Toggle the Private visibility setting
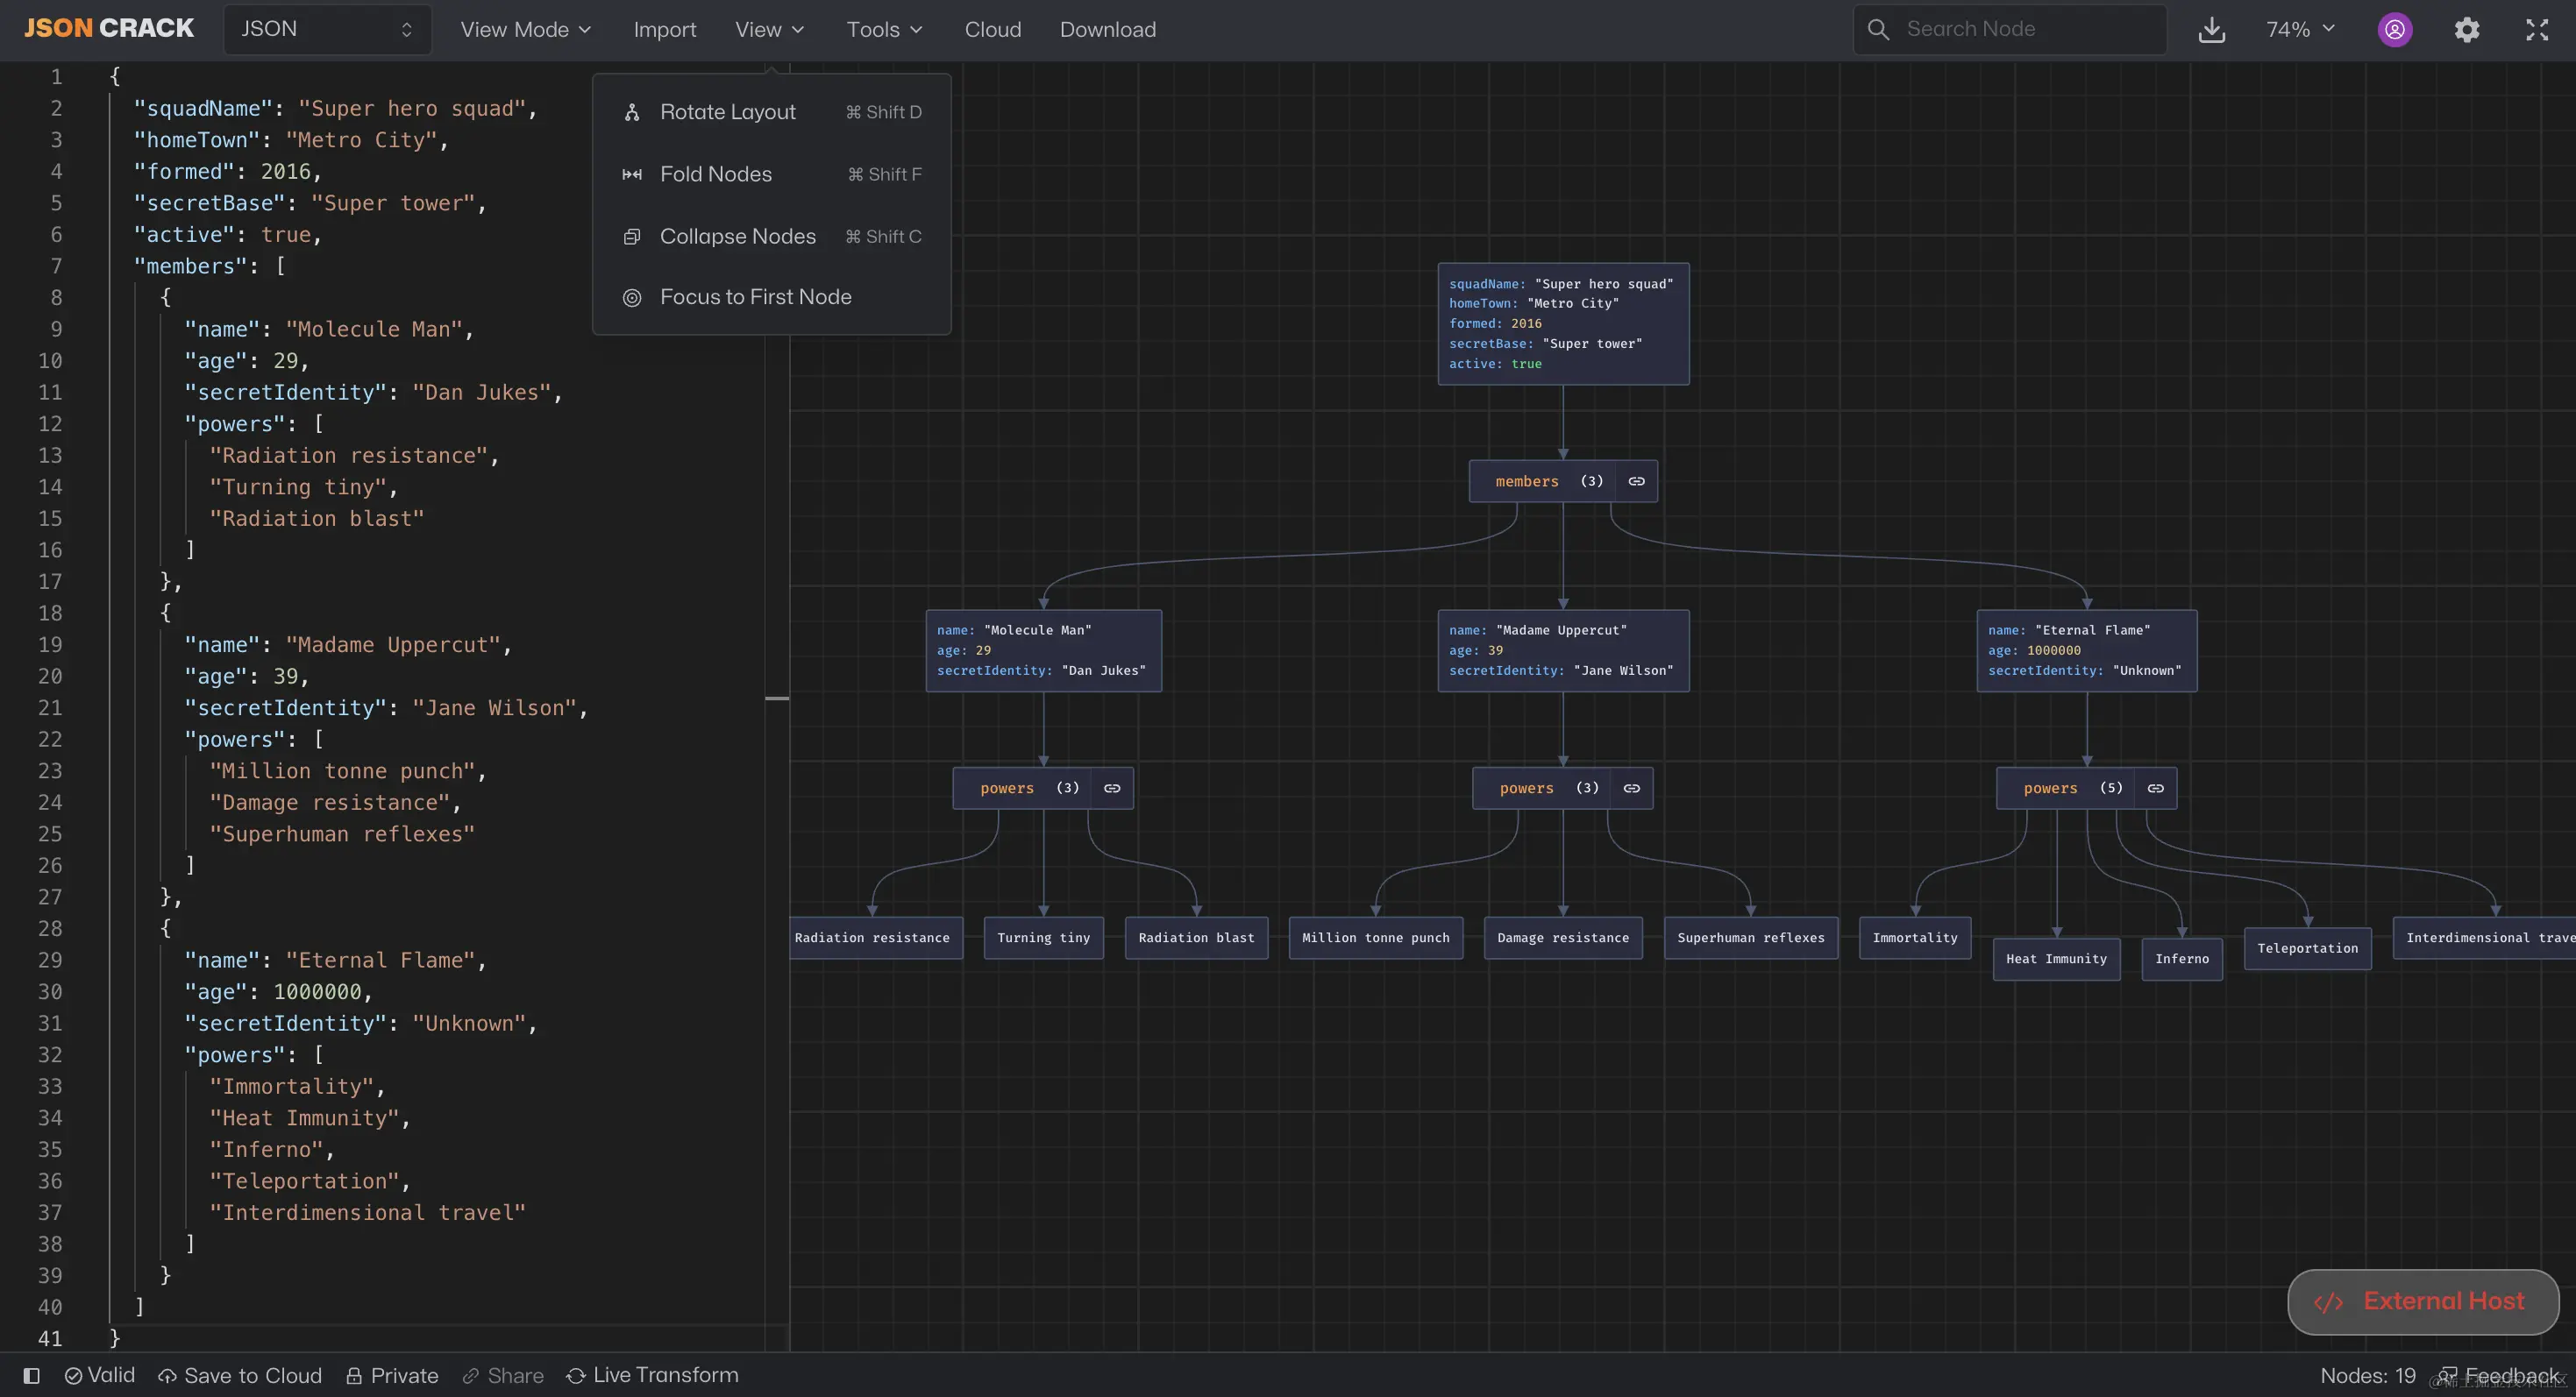The image size is (2576, 1397). coord(392,1376)
